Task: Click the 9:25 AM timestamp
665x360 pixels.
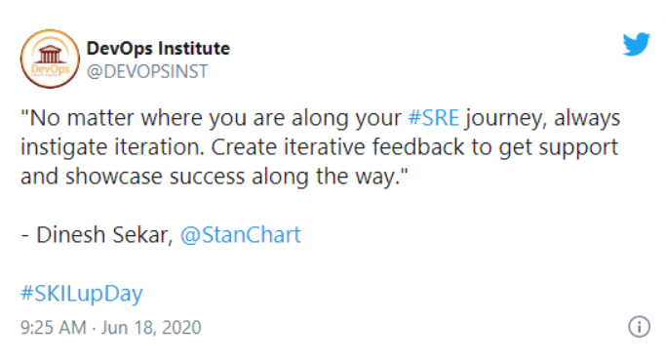Action: click(53, 327)
